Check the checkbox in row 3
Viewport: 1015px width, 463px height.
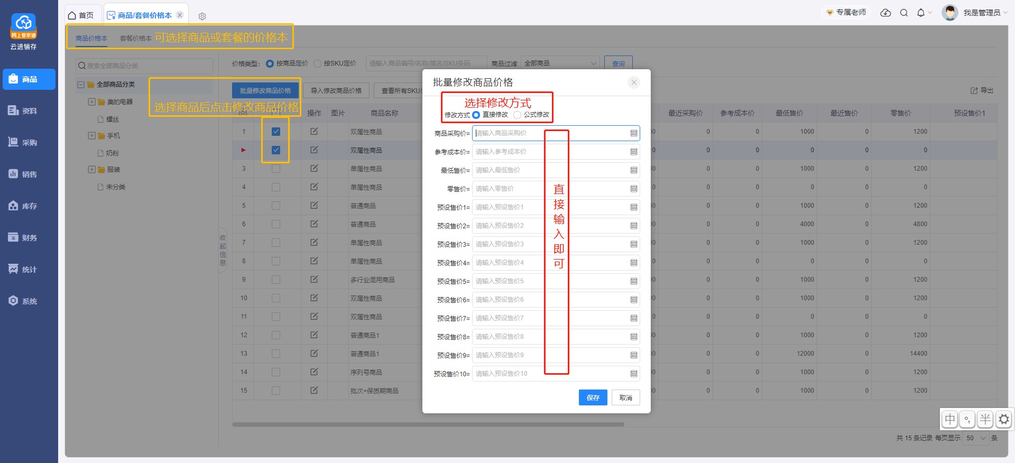[x=276, y=169]
